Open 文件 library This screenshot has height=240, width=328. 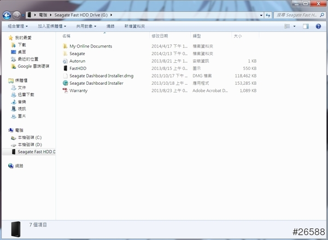22,87
